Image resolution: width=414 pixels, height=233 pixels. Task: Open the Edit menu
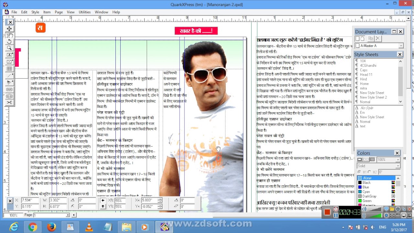click(x=24, y=12)
